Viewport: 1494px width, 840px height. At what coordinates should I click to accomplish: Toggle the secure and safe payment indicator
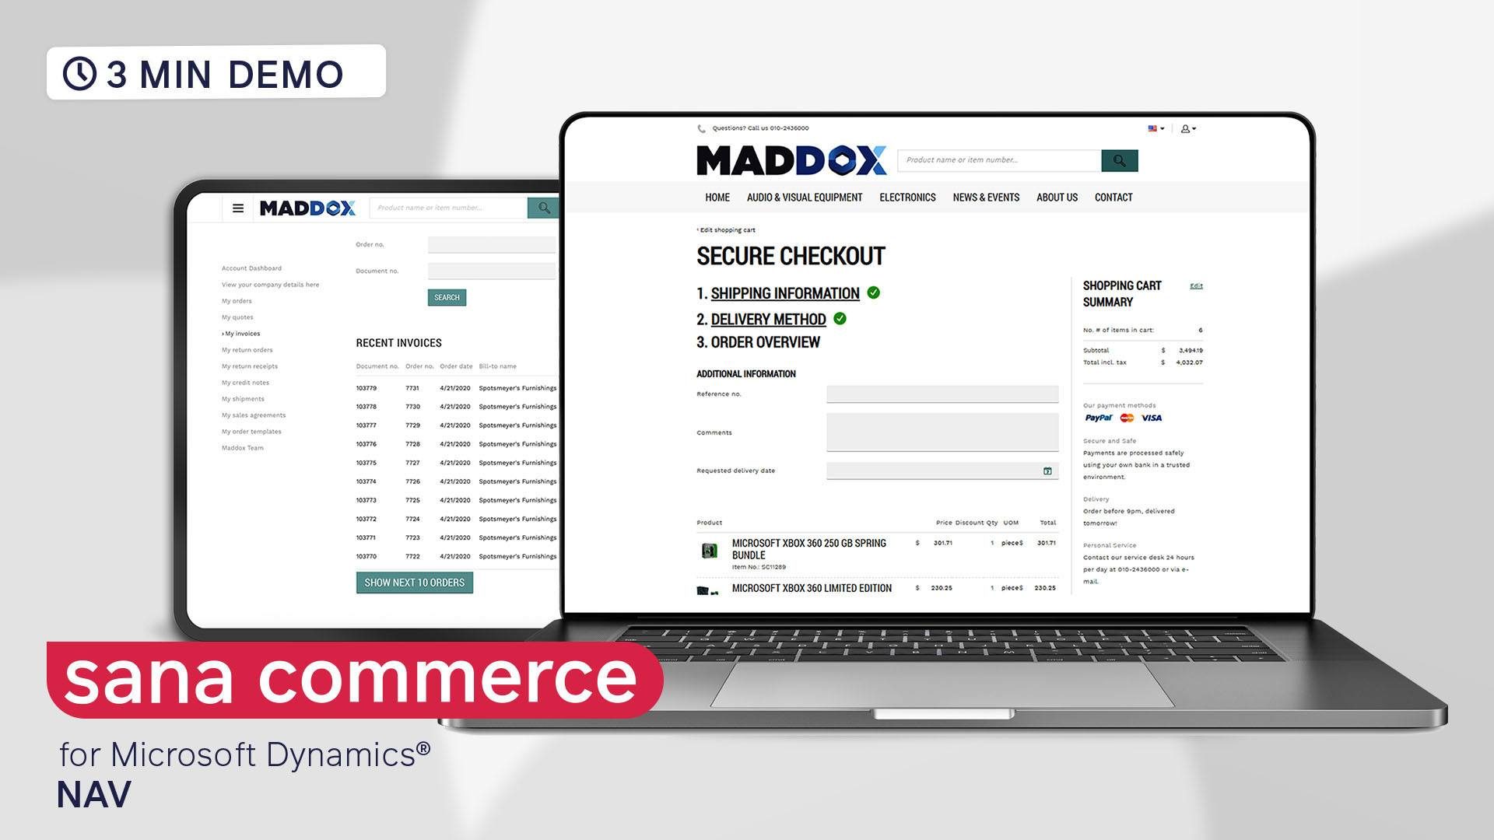pos(1106,441)
